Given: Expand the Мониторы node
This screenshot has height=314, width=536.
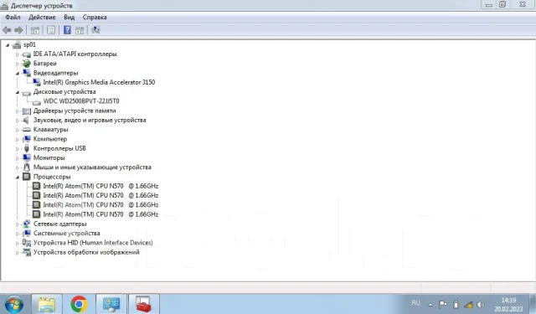Looking at the screenshot, I should pos(17,158).
